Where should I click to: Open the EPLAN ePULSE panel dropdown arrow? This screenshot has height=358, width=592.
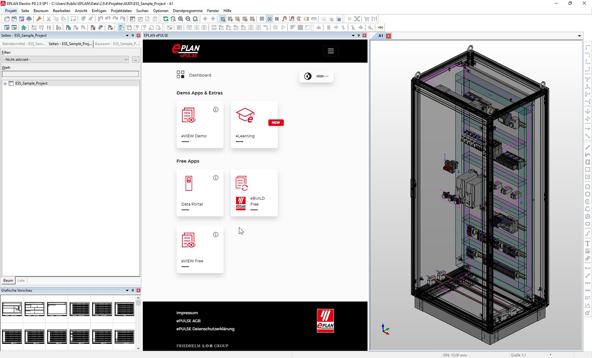point(353,36)
